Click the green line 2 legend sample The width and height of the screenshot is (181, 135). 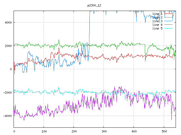[x=169, y=17]
